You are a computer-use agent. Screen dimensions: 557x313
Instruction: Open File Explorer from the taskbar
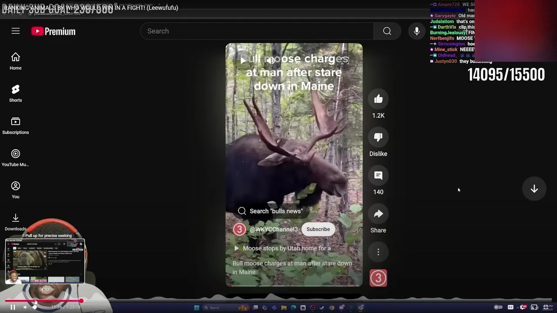pos(284,308)
